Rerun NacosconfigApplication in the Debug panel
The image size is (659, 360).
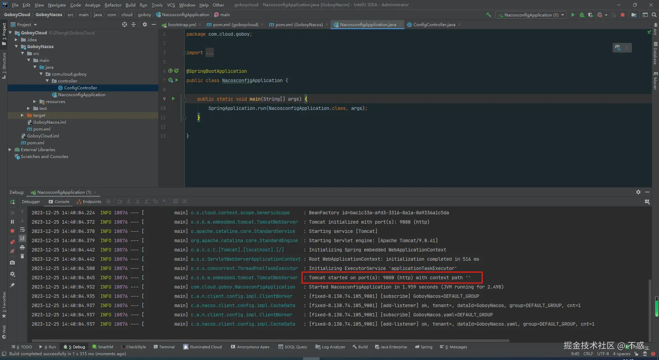click(x=12, y=202)
